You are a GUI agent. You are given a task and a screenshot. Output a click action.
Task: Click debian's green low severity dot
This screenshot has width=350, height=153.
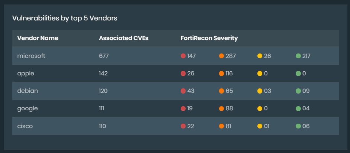point(298,91)
